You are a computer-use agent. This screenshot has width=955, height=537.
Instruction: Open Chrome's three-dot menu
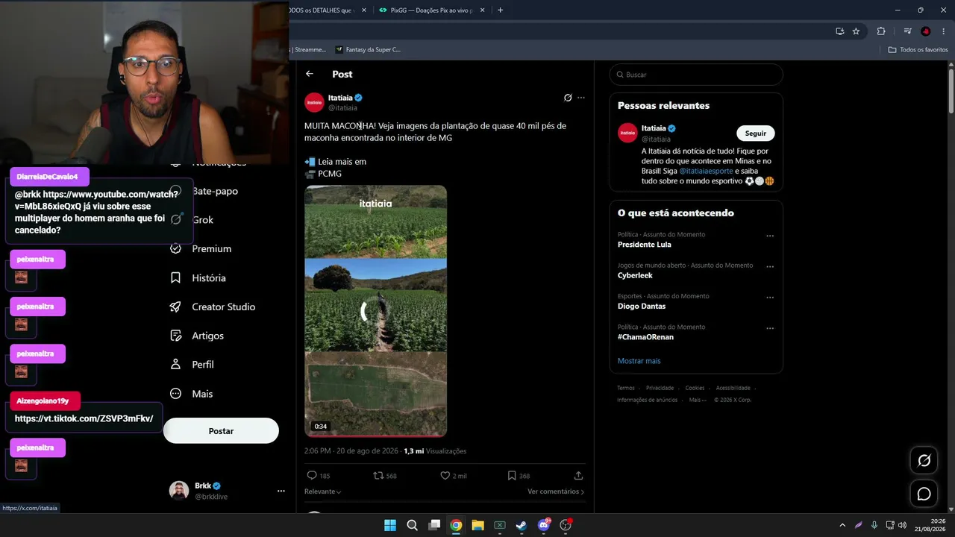[x=942, y=31]
